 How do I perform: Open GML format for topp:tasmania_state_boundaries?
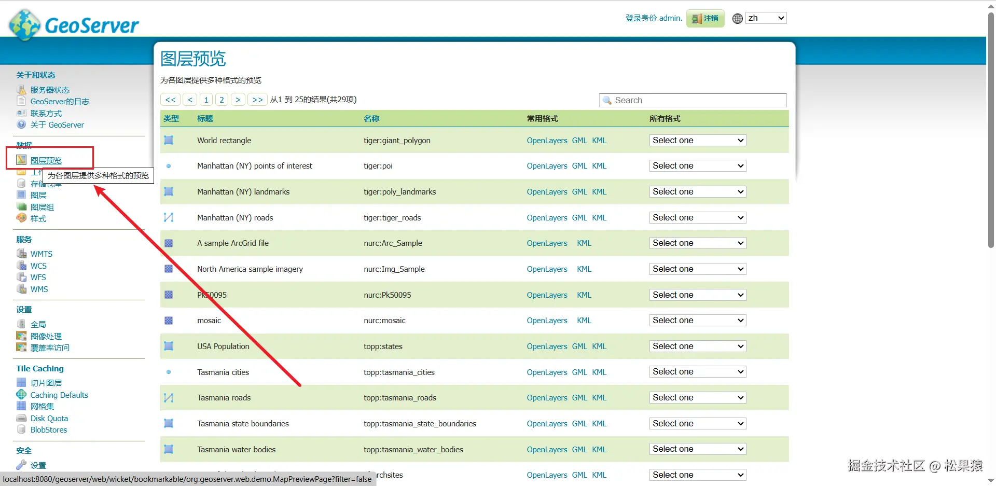[579, 423]
